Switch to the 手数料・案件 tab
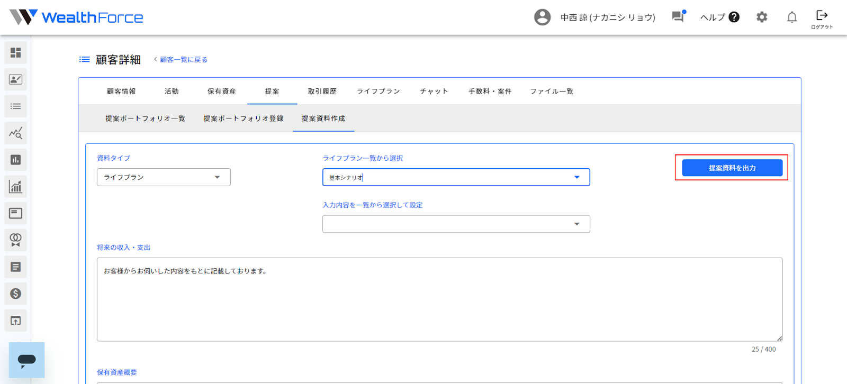Viewport: 847px width, 384px height. pos(490,92)
